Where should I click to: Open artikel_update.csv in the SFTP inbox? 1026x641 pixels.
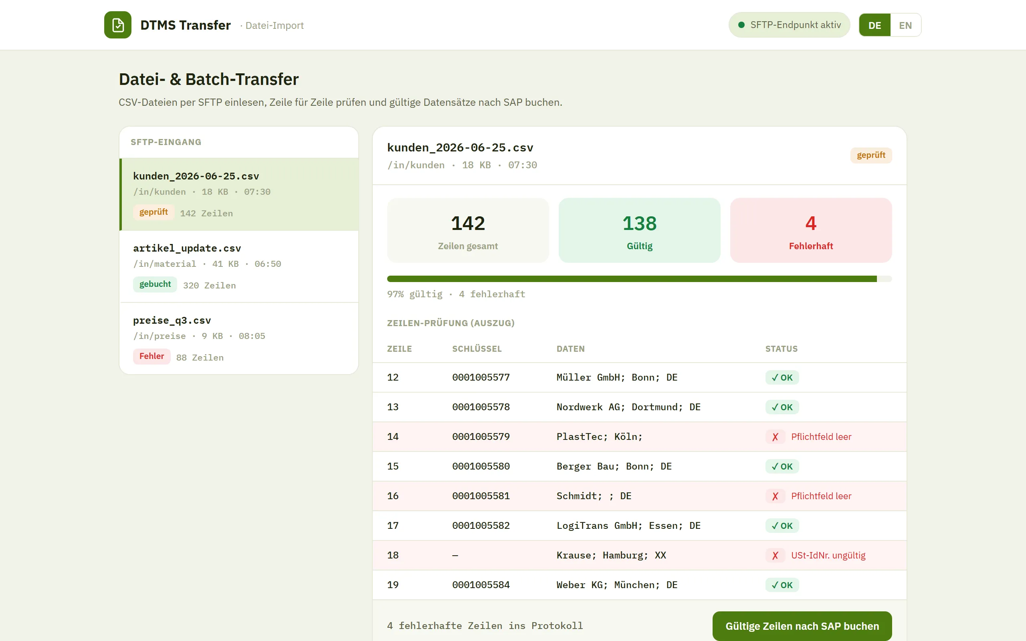tap(239, 266)
